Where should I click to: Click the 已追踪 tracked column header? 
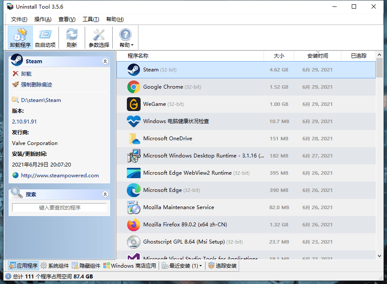(x=358, y=56)
